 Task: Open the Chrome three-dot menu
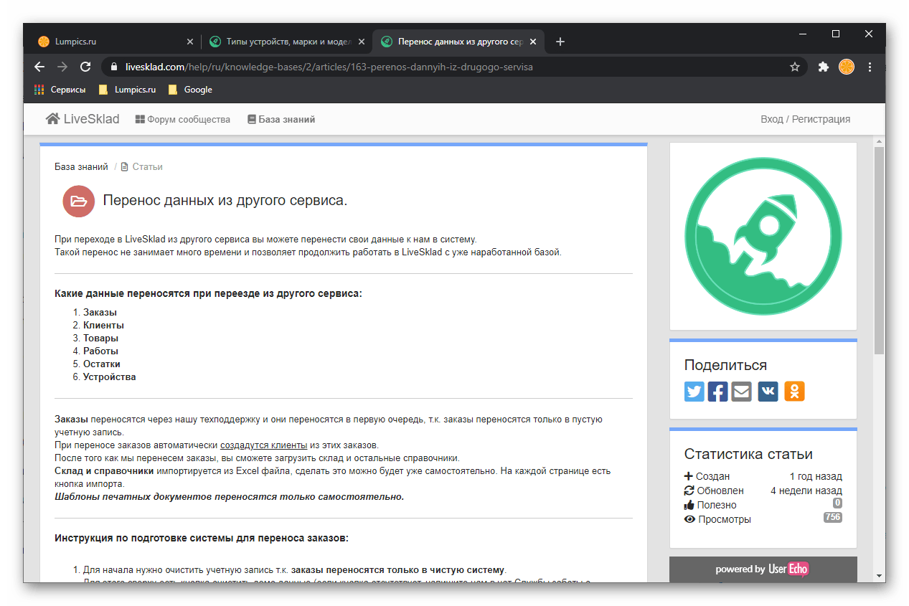pyautogui.click(x=870, y=66)
